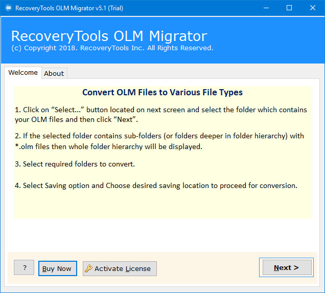Image resolution: width=325 pixels, height=293 pixels.
Task: Close the OLM Migrator window
Action: coord(313,8)
